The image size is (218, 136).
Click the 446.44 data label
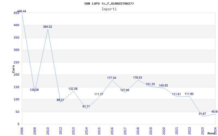[x=22, y=11]
